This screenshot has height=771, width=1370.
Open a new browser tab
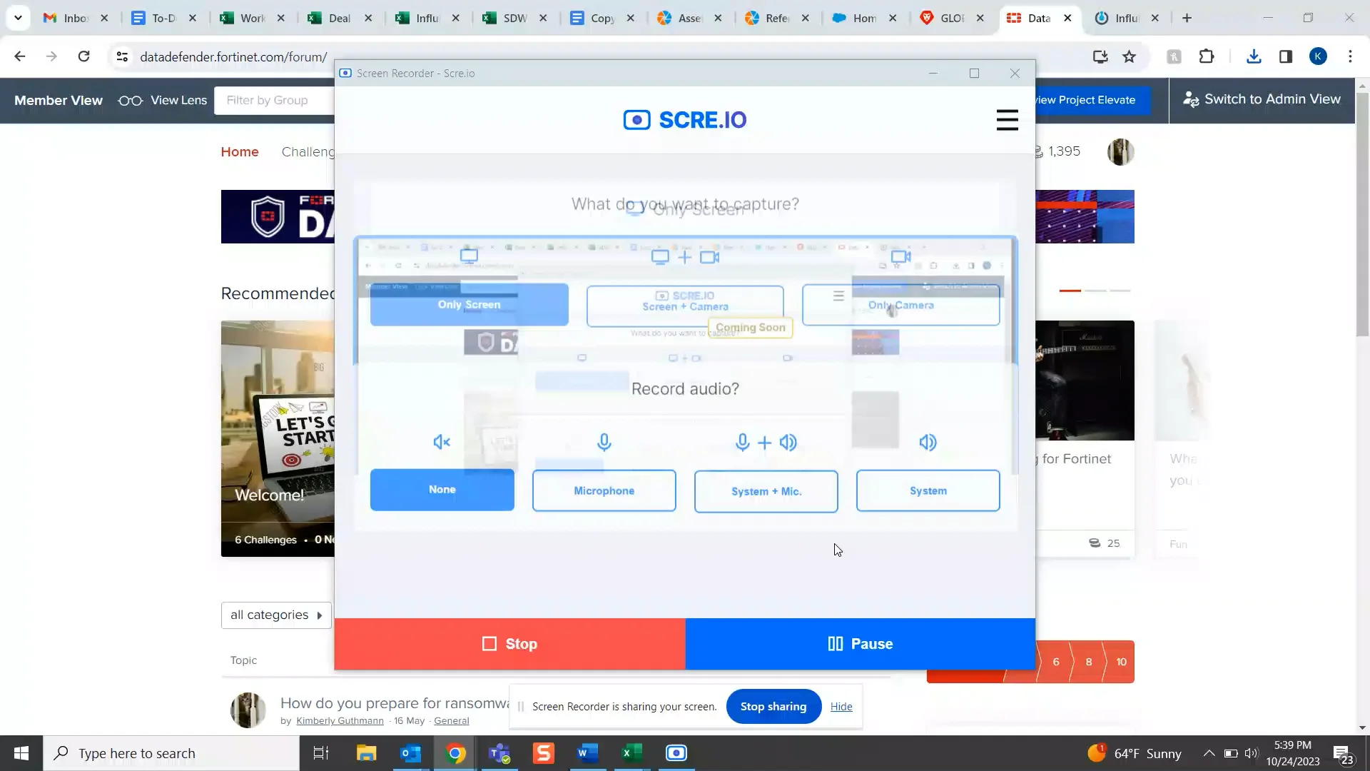1187,18
